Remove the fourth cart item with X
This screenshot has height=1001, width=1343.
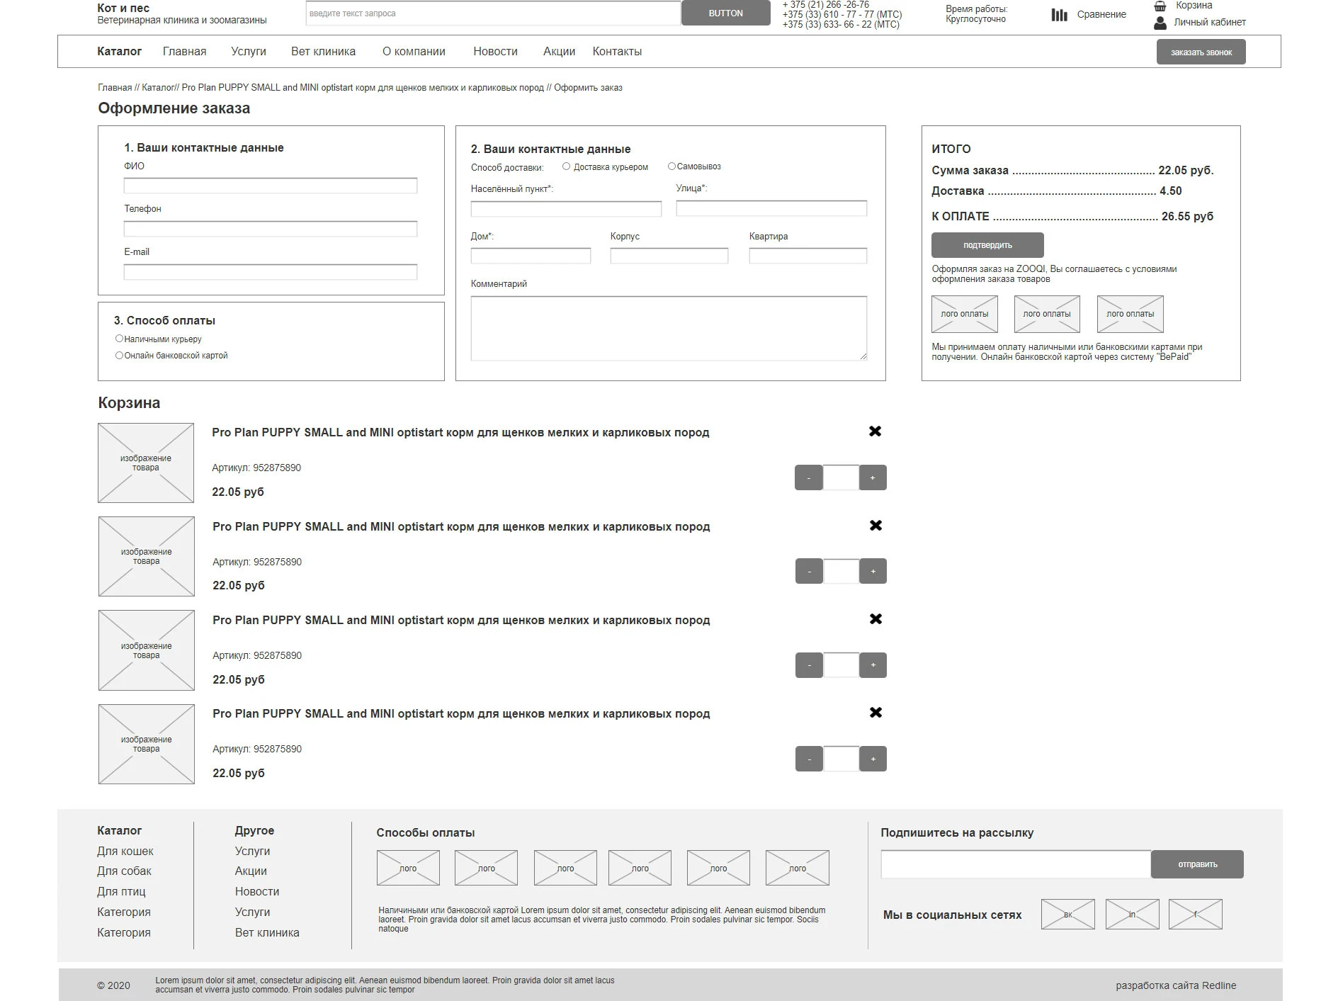tap(875, 713)
